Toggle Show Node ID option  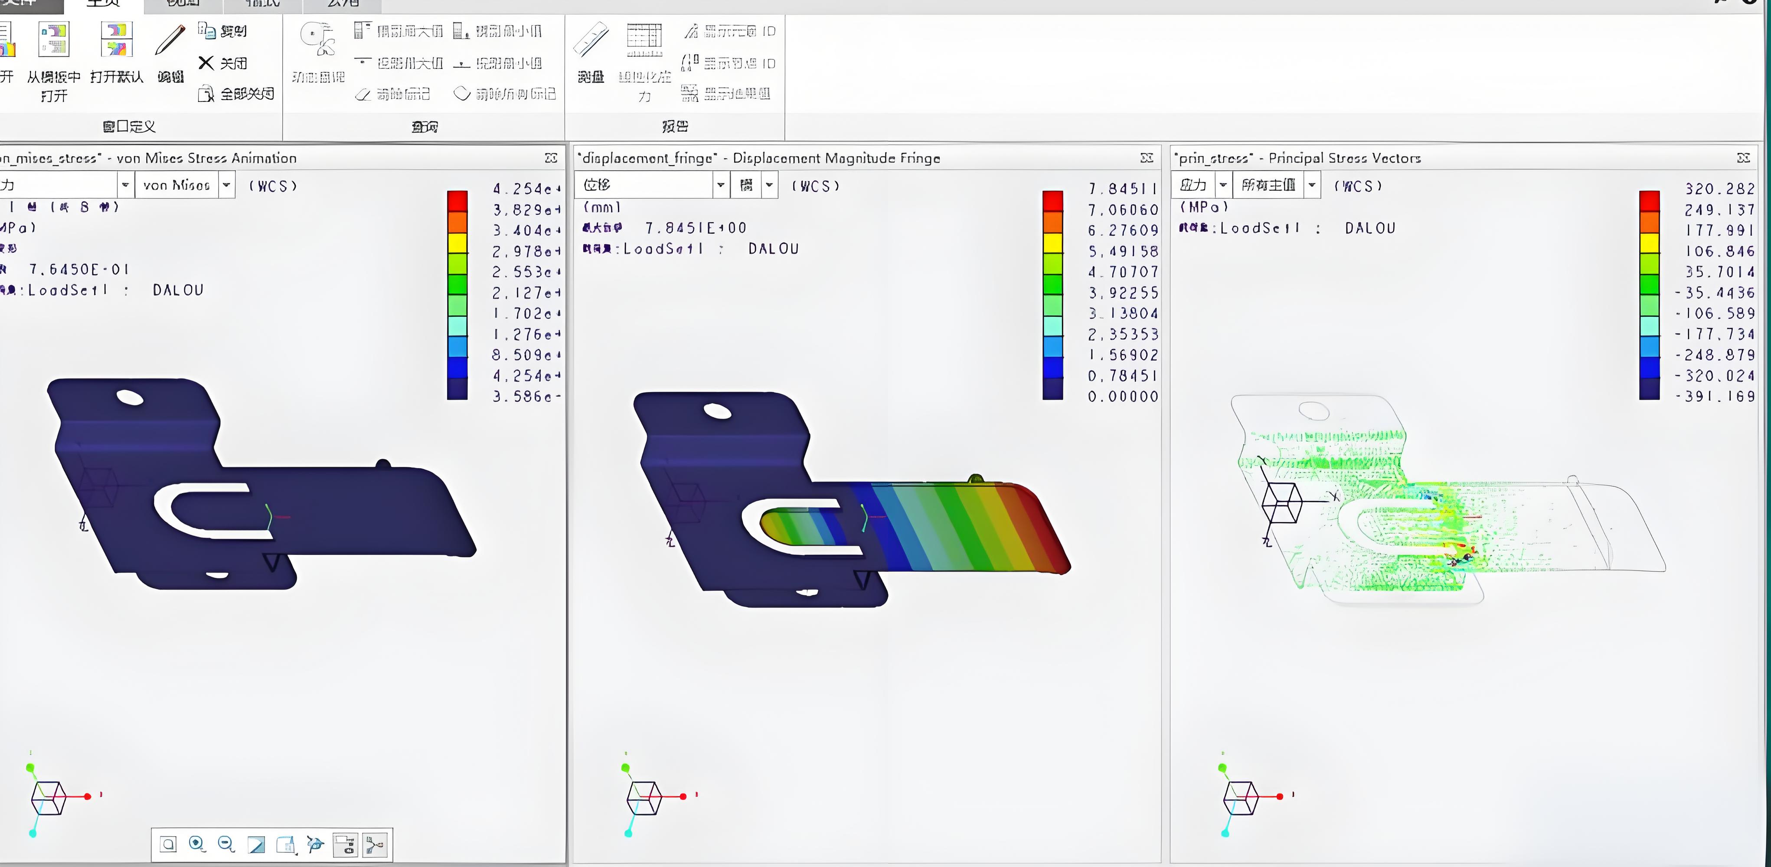click(x=729, y=63)
